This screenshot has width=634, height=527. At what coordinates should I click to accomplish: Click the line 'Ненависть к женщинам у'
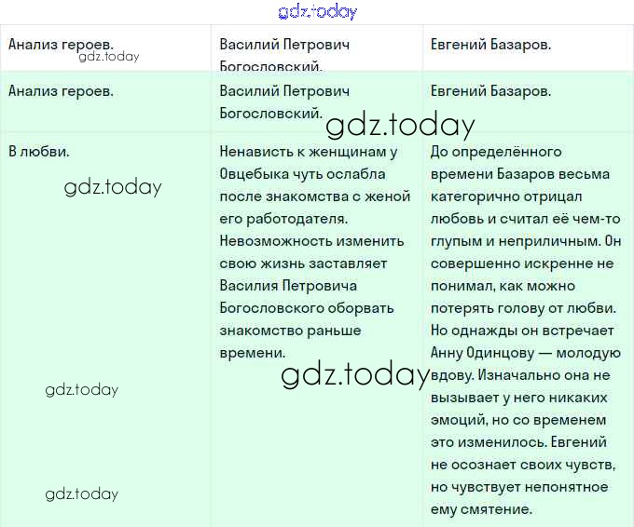309,152
